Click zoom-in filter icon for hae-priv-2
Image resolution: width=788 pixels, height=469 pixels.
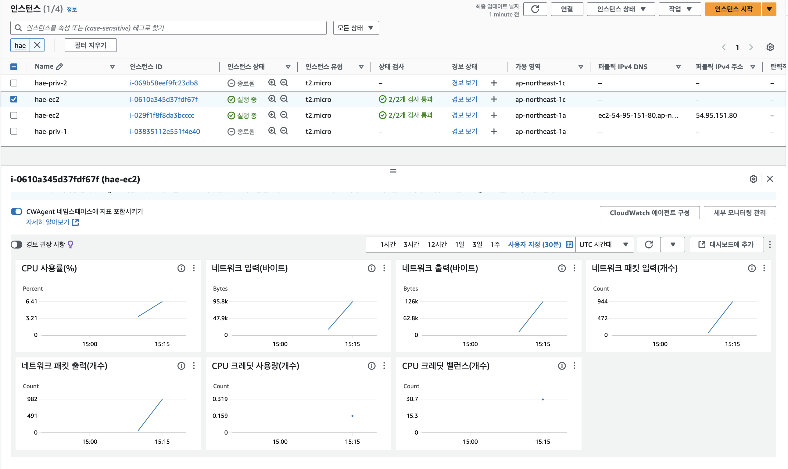coord(272,82)
